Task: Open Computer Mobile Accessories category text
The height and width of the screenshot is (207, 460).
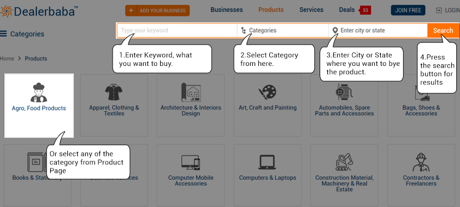Action: (x=191, y=181)
